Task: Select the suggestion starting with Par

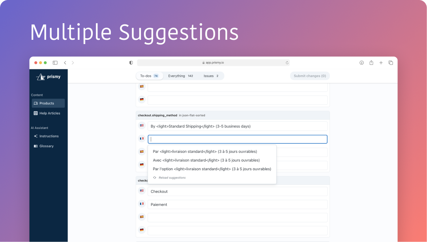Action: pyautogui.click(x=205, y=151)
